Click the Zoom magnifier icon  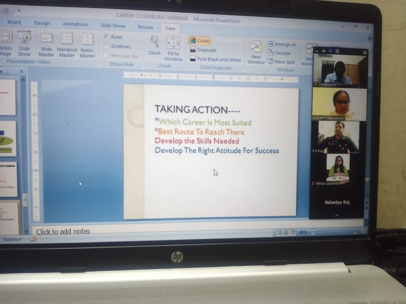click(x=154, y=44)
